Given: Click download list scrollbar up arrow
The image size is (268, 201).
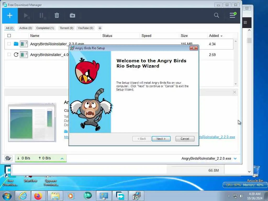Looking at the screenshot, I should pyautogui.click(x=236, y=41).
